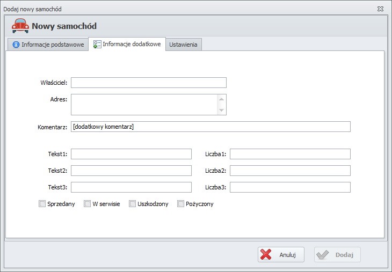Select the Liczba2 input box
This screenshot has height=272, width=392.
coord(290,171)
